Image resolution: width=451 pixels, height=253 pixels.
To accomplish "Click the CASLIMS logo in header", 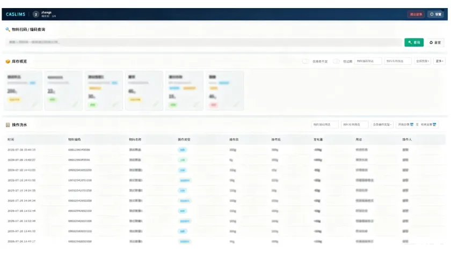I will coord(16,14).
